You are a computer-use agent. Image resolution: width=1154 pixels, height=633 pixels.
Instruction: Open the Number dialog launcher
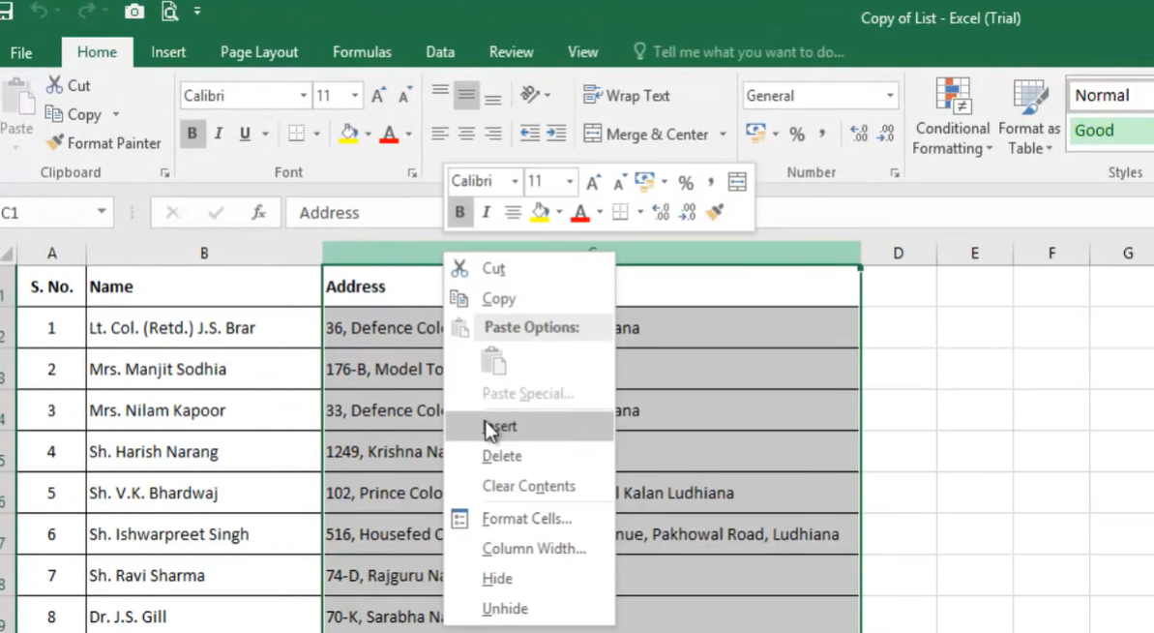pyautogui.click(x=894, y=173)
